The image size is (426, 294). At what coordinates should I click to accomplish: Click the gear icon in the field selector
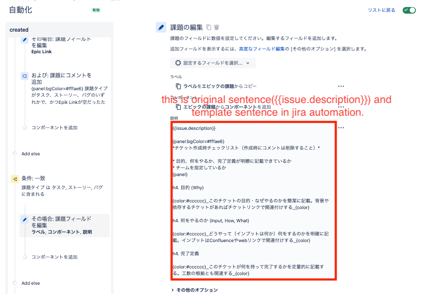pos(177,62)
